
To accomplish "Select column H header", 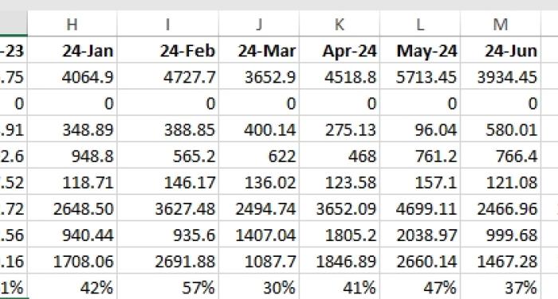I will (73, 24).
